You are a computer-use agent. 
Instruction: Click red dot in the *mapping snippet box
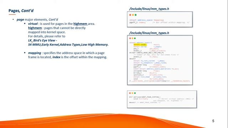point(130,15)
